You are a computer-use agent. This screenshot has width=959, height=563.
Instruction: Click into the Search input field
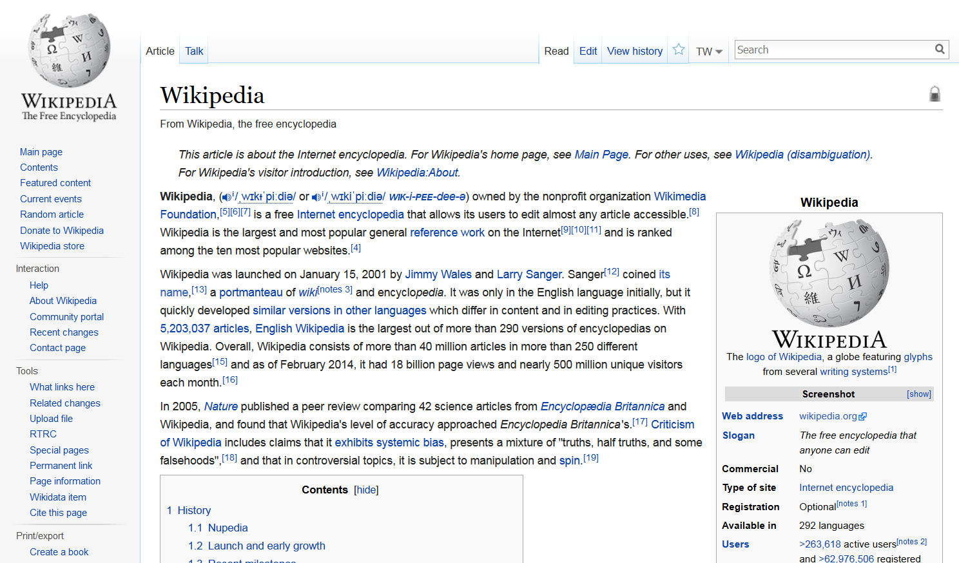coord(833,50)
